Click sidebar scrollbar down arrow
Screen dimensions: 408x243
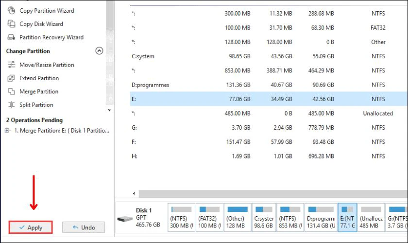tap(110, 110)
